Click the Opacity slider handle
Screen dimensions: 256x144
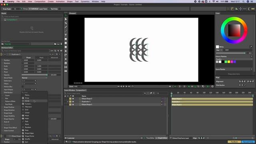click(47, 75)
